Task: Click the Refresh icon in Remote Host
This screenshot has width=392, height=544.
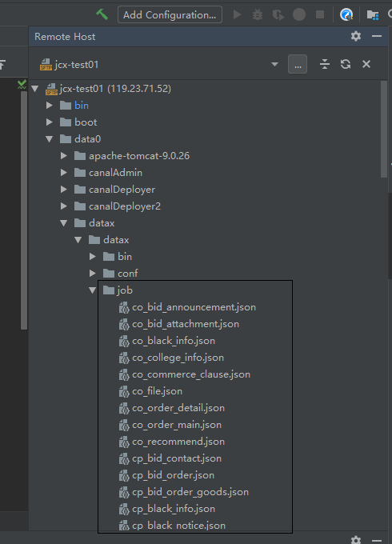Action: click(346, 64)
